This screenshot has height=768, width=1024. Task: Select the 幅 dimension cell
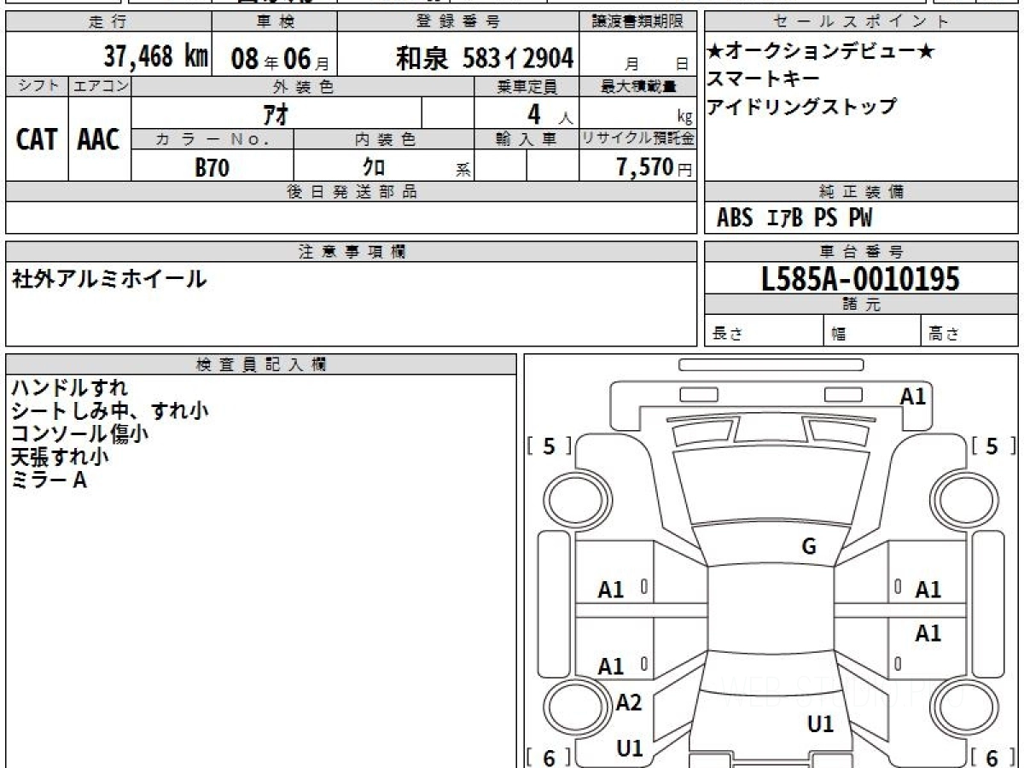872,331
